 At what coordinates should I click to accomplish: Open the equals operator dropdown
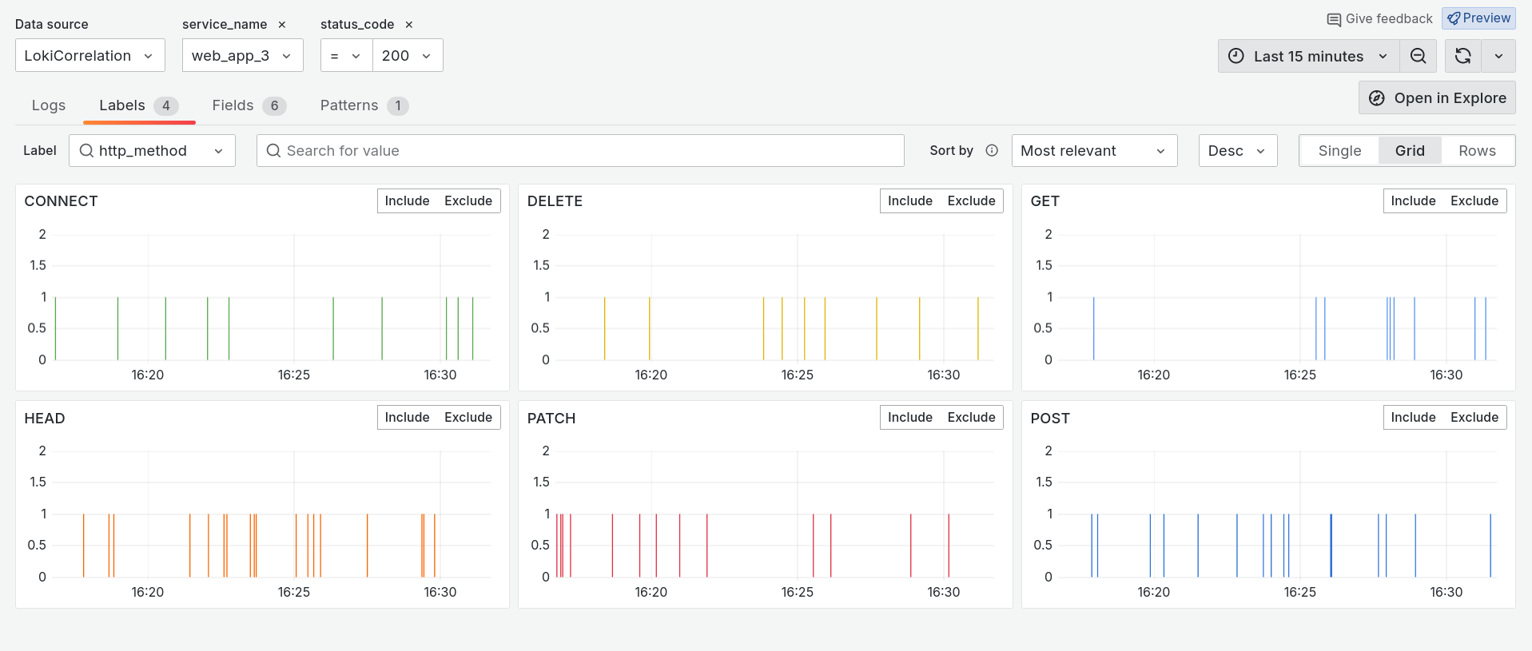347,55
